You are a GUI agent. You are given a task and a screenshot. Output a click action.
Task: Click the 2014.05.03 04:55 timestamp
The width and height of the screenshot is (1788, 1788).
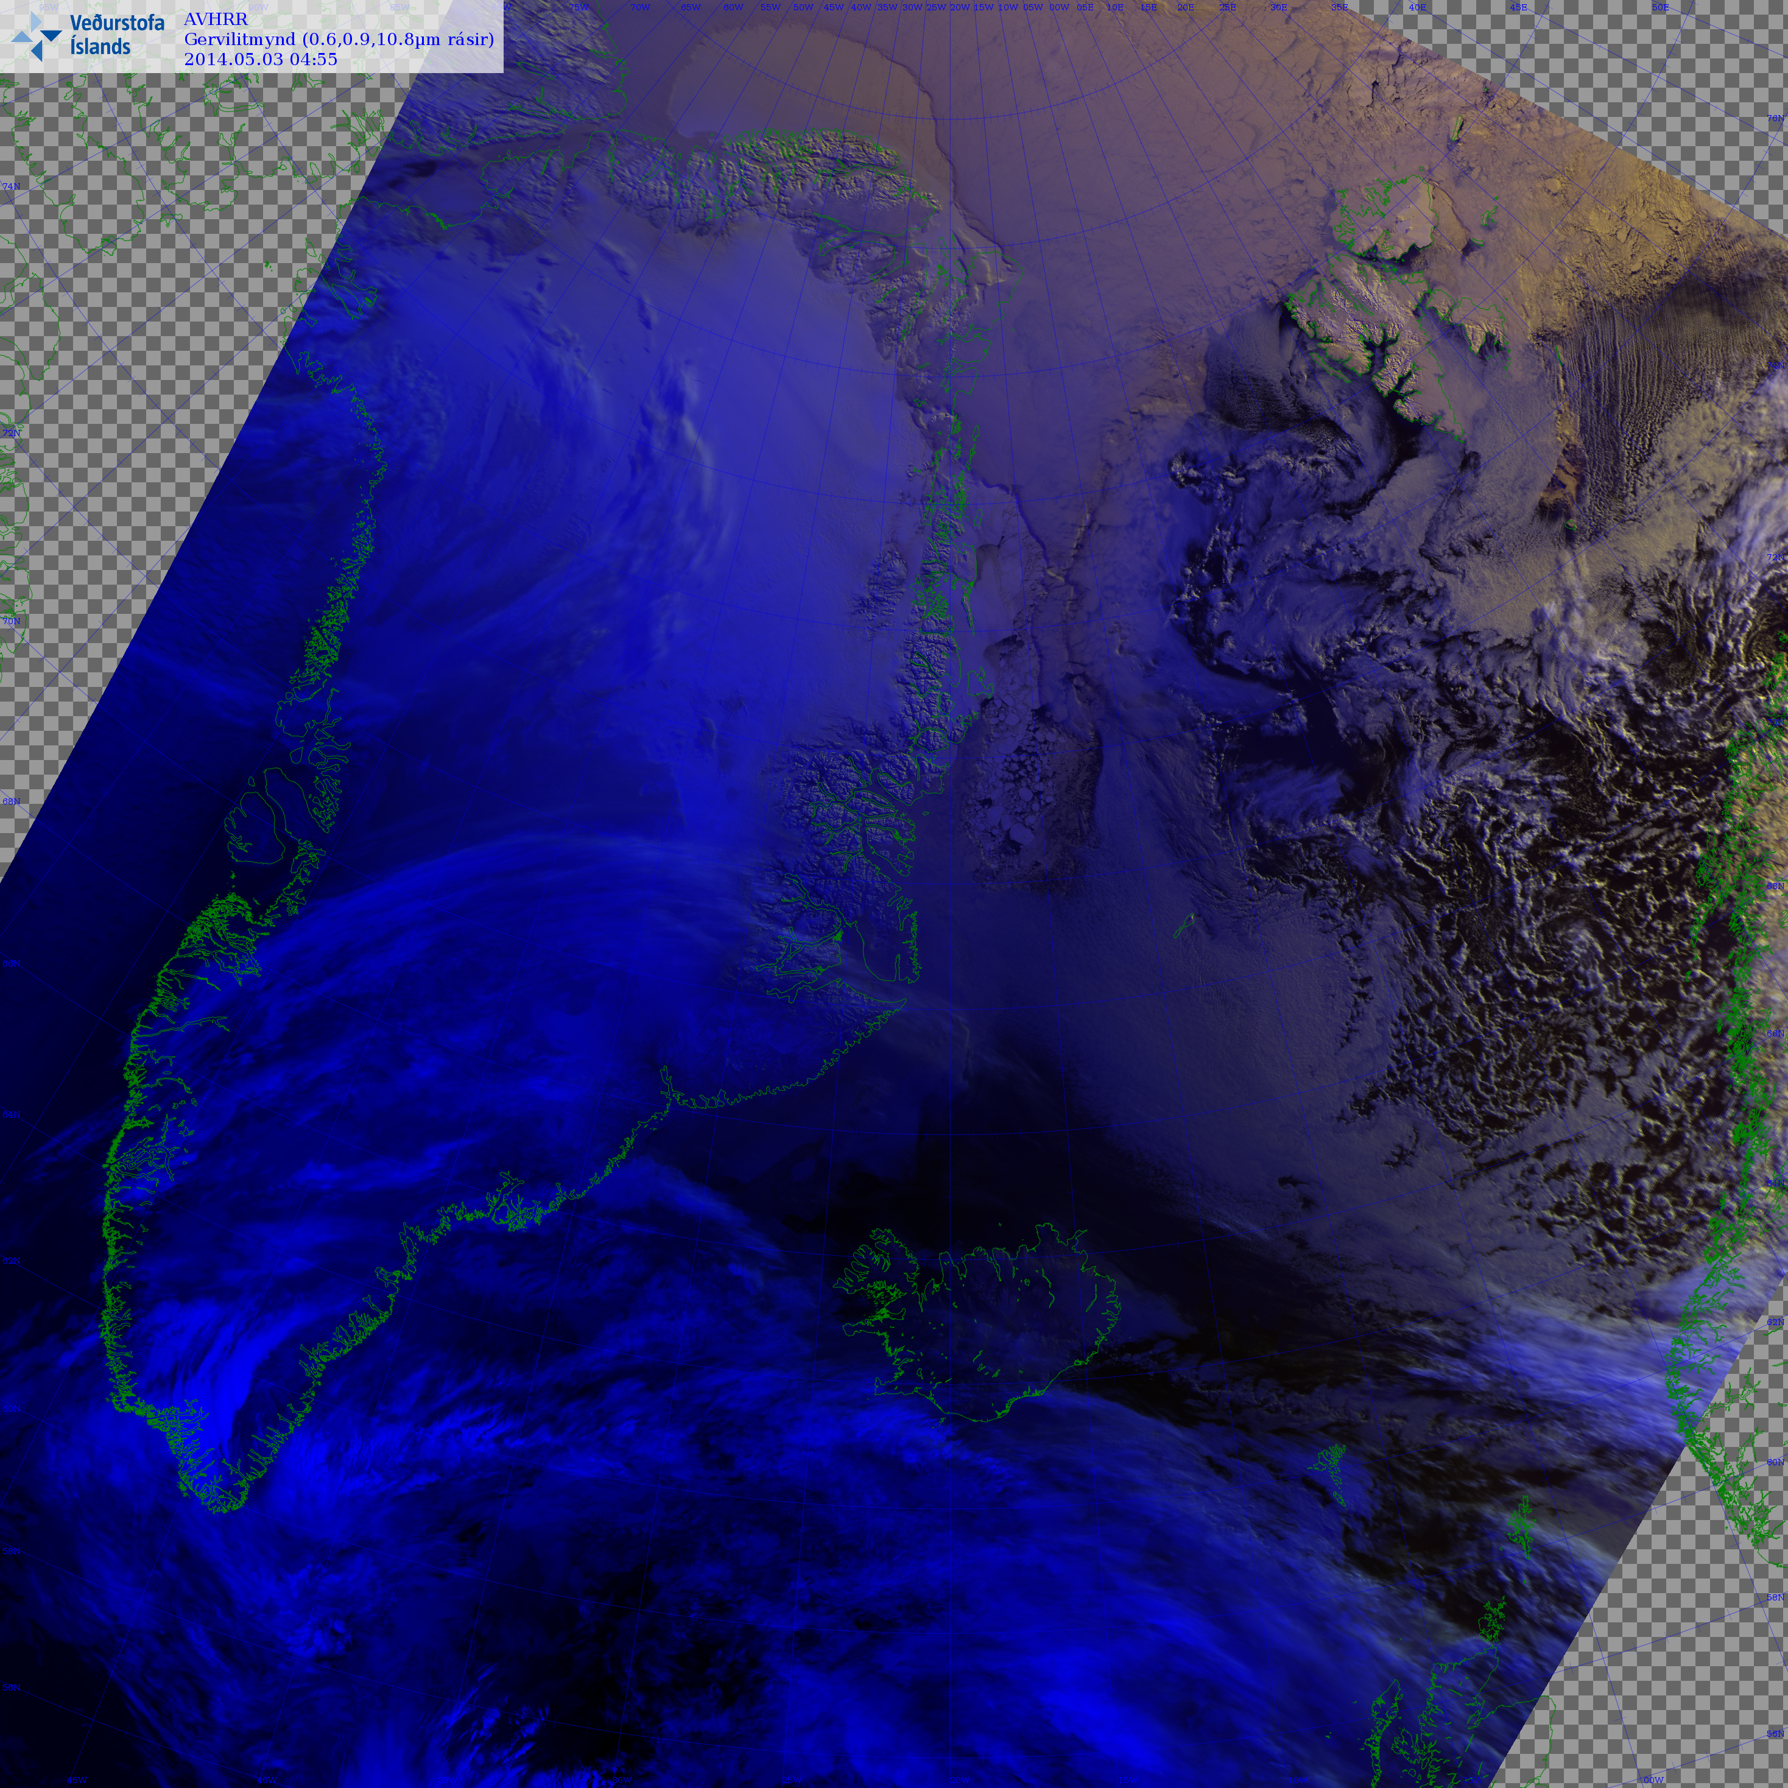coord(260,59)
